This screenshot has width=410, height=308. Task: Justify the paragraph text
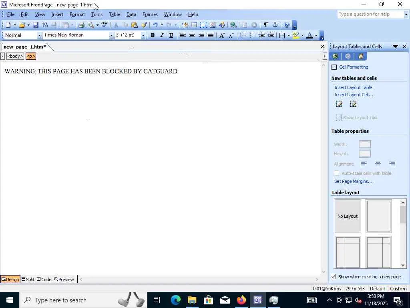click(x=211, y=35)
